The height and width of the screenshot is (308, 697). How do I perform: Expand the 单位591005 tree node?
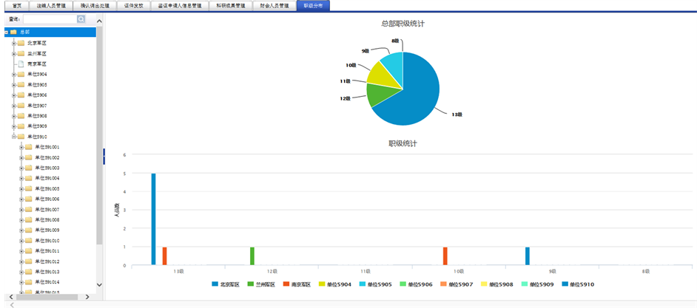tap(21, 189)
